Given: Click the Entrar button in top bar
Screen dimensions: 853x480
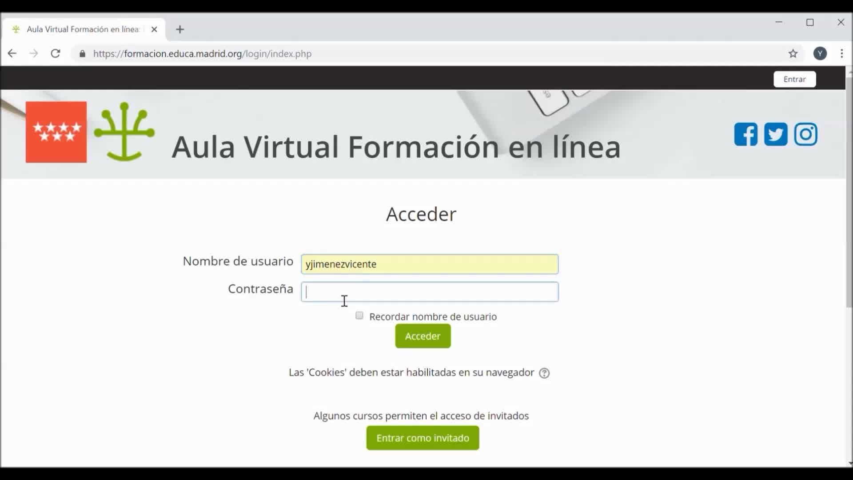Looking at the screenshot, I should click(x=794, y=79).
